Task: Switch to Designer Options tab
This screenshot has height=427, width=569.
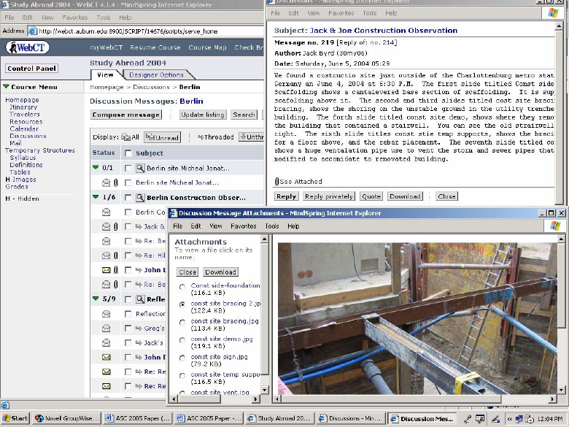Action: pyautogui.click(x=156, y=74)
